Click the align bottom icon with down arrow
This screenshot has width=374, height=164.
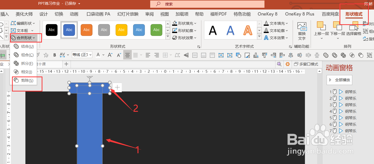tap(256, 55)
